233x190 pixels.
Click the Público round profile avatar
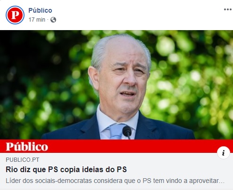coord(15,15)
